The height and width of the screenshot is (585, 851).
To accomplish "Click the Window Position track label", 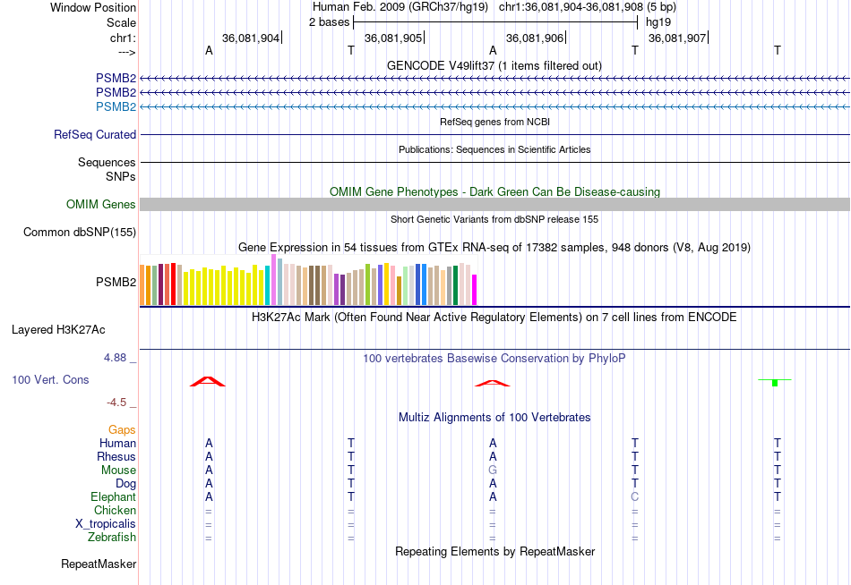I will [93, 7].
